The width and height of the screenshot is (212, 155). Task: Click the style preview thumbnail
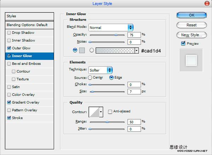click(x=191, y=60)
